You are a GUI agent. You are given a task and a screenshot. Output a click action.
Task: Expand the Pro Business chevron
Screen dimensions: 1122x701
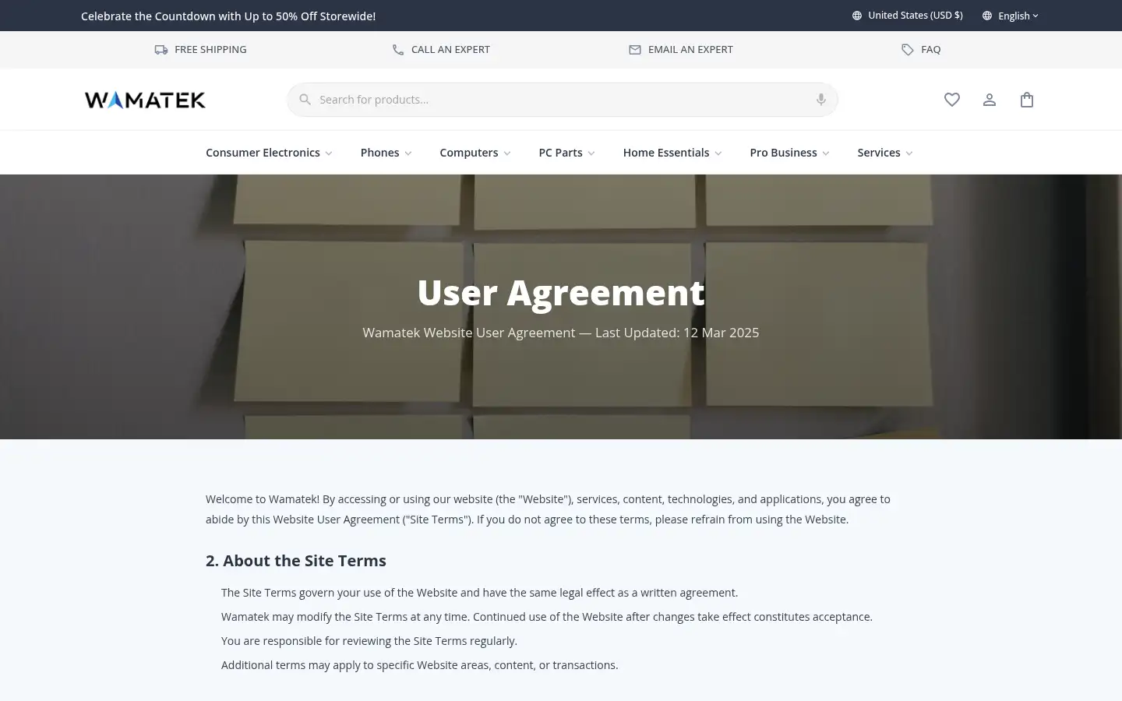[826, 153]
